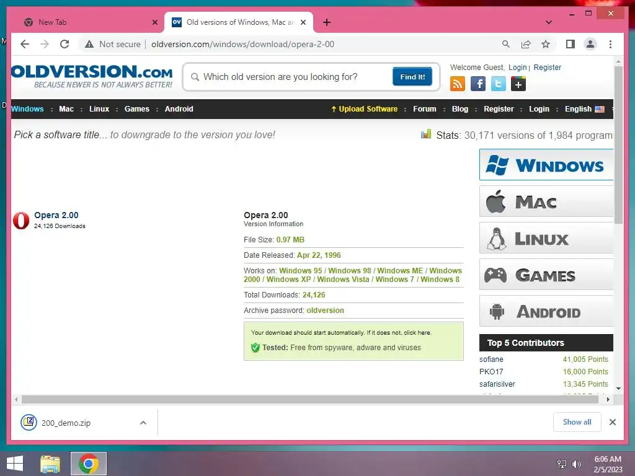
Task: Click the share page icon
Action: 526,44
